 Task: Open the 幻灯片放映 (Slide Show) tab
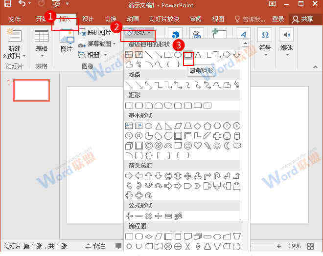164,19
